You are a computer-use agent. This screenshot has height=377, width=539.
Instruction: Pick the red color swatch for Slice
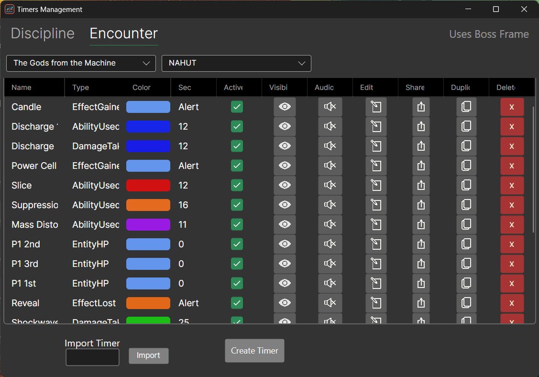148,185
